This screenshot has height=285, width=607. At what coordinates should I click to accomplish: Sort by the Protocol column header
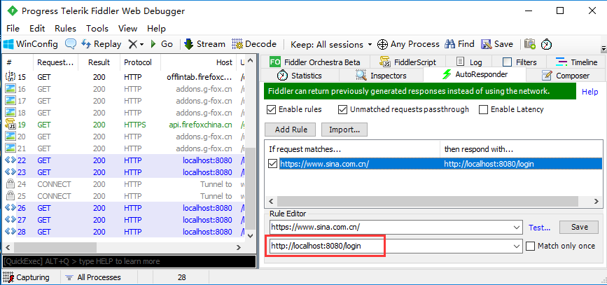[140, 62]
